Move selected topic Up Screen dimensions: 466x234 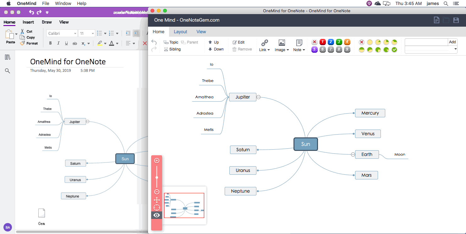[213, 42]
